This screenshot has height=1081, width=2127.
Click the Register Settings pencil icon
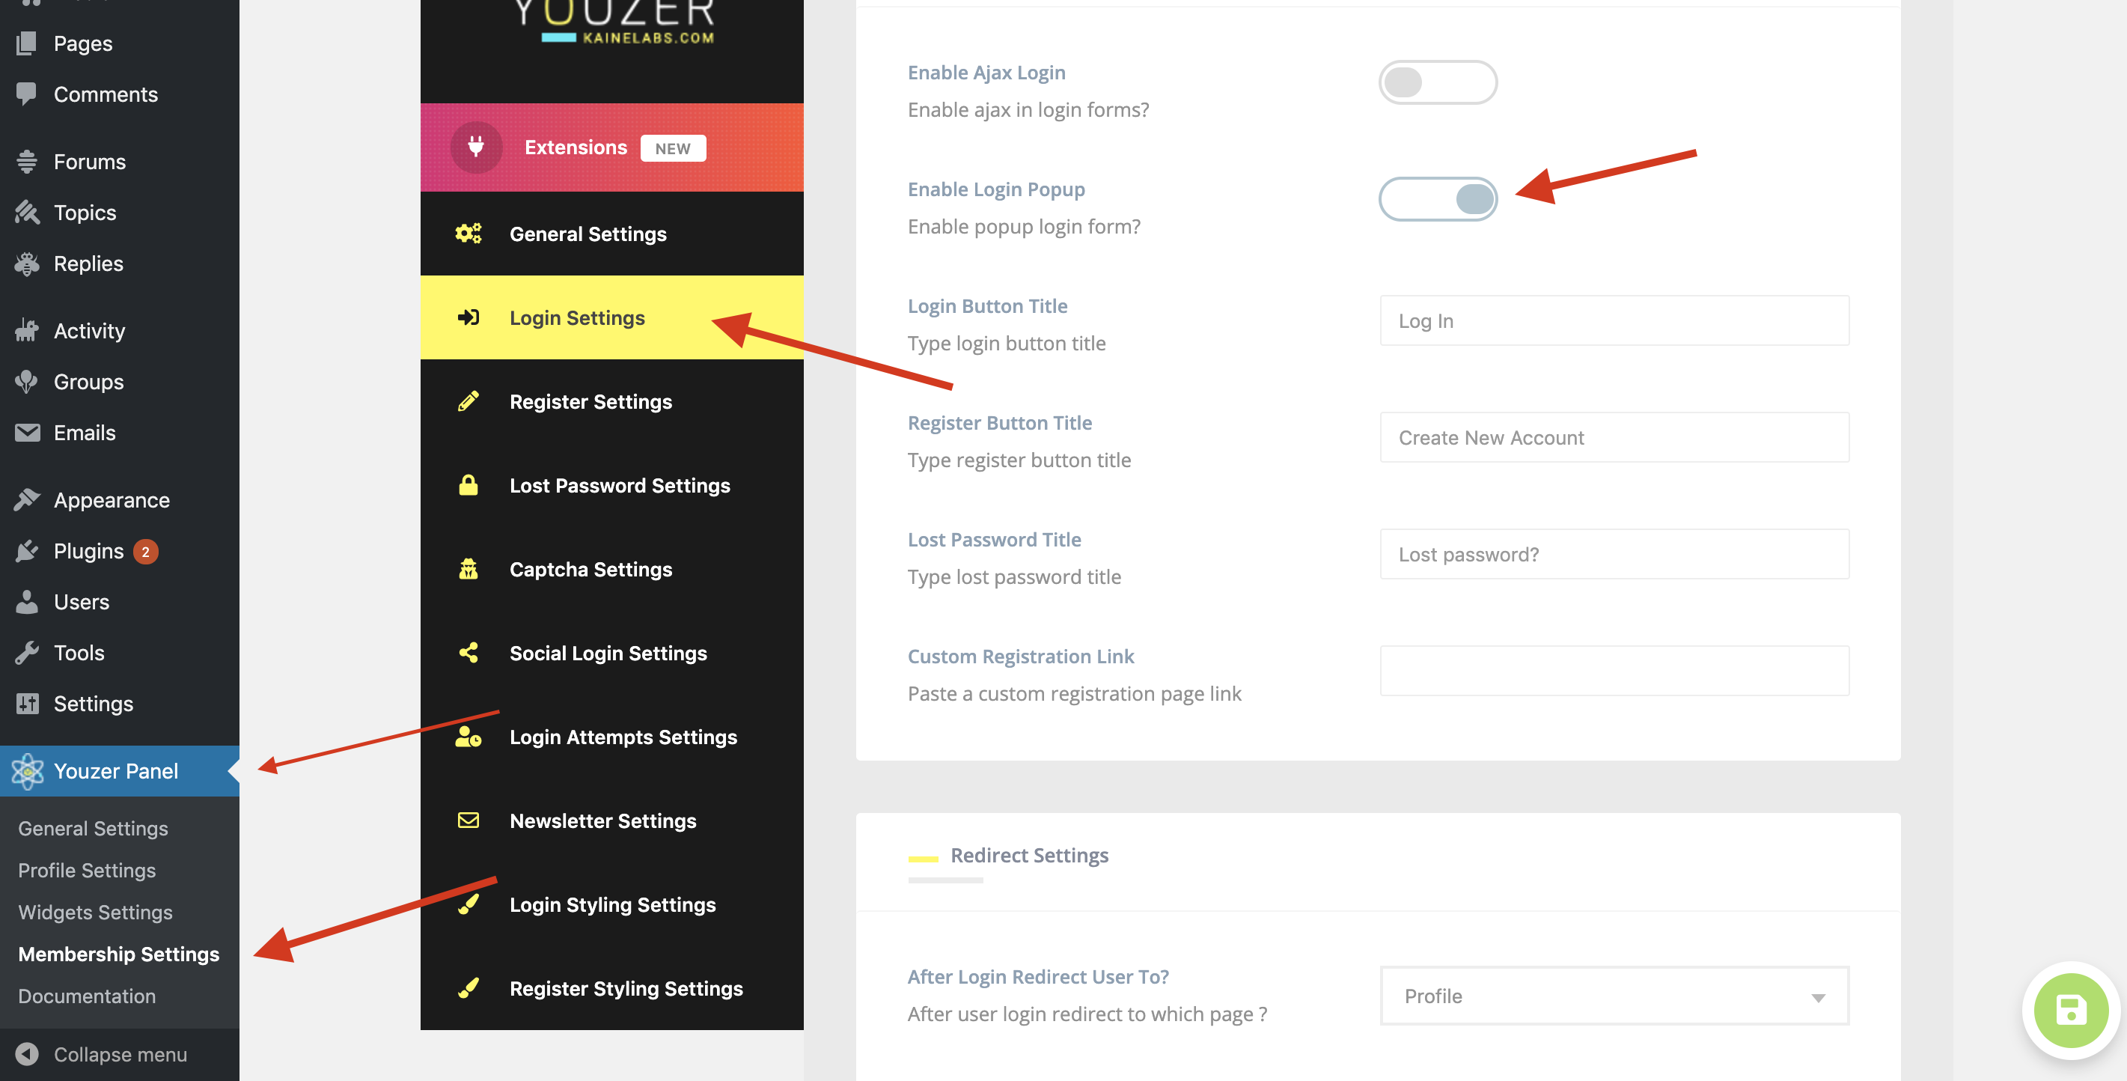coord(470,400)
